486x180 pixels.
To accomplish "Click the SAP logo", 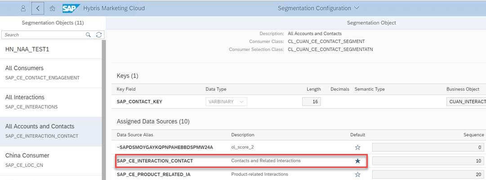I will 71,9.
